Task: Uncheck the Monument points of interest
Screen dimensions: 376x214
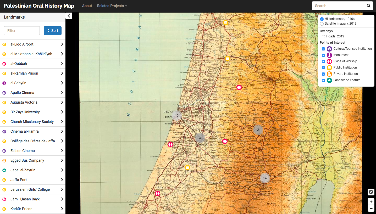Action: 323,55
